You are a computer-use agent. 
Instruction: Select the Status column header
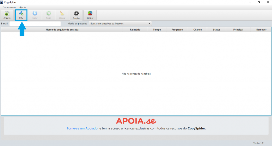click(216, 30)
